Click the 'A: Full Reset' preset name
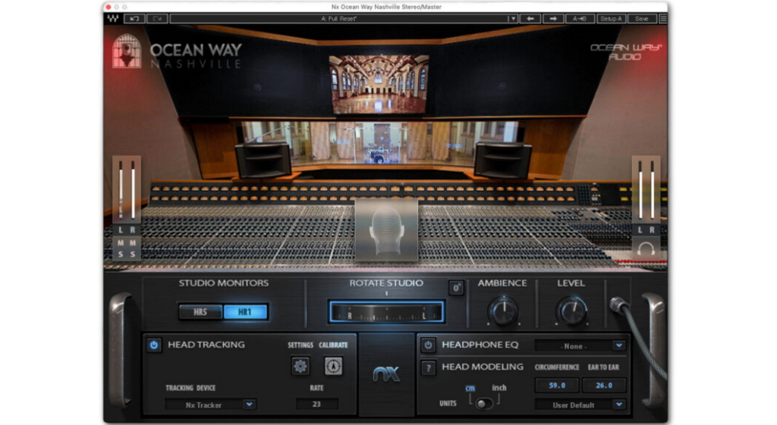This screenshot has height=425, width=777. click(339, 19)
